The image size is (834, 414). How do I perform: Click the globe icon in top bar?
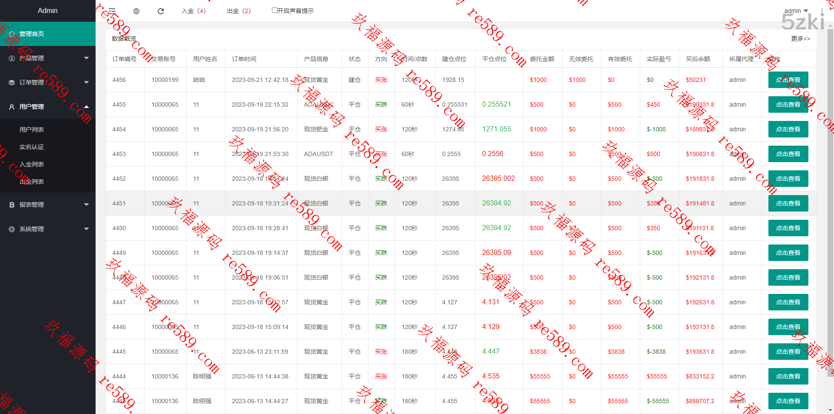[136, 11]
